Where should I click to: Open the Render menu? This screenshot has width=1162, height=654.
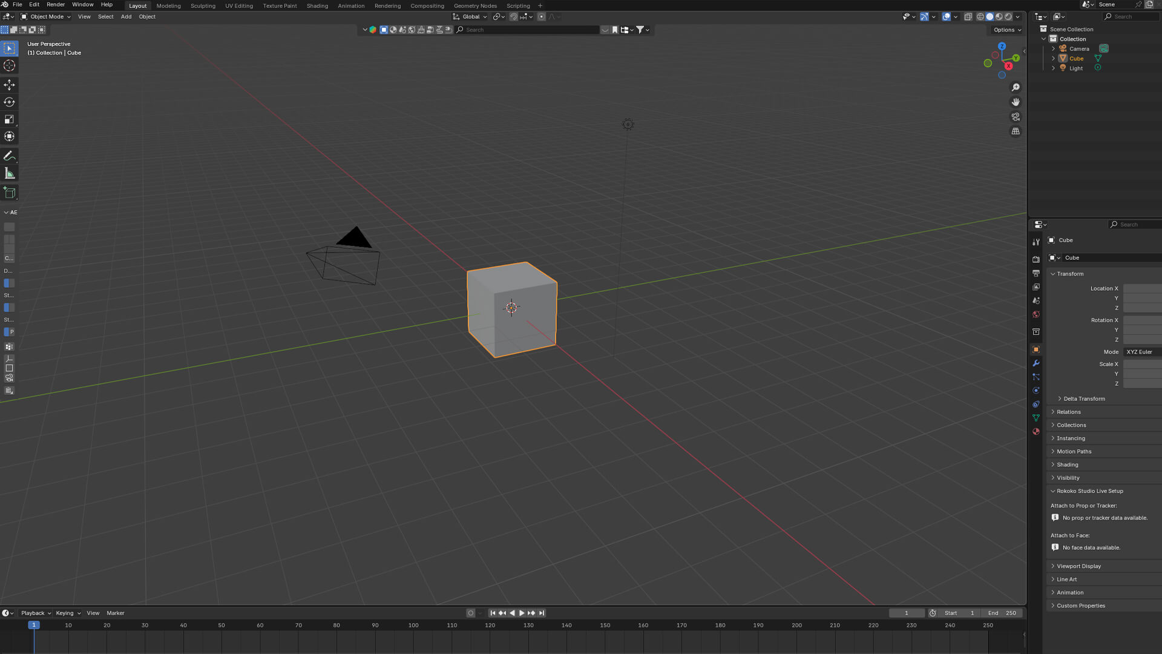pyautogui.click(x=56, y=5)
